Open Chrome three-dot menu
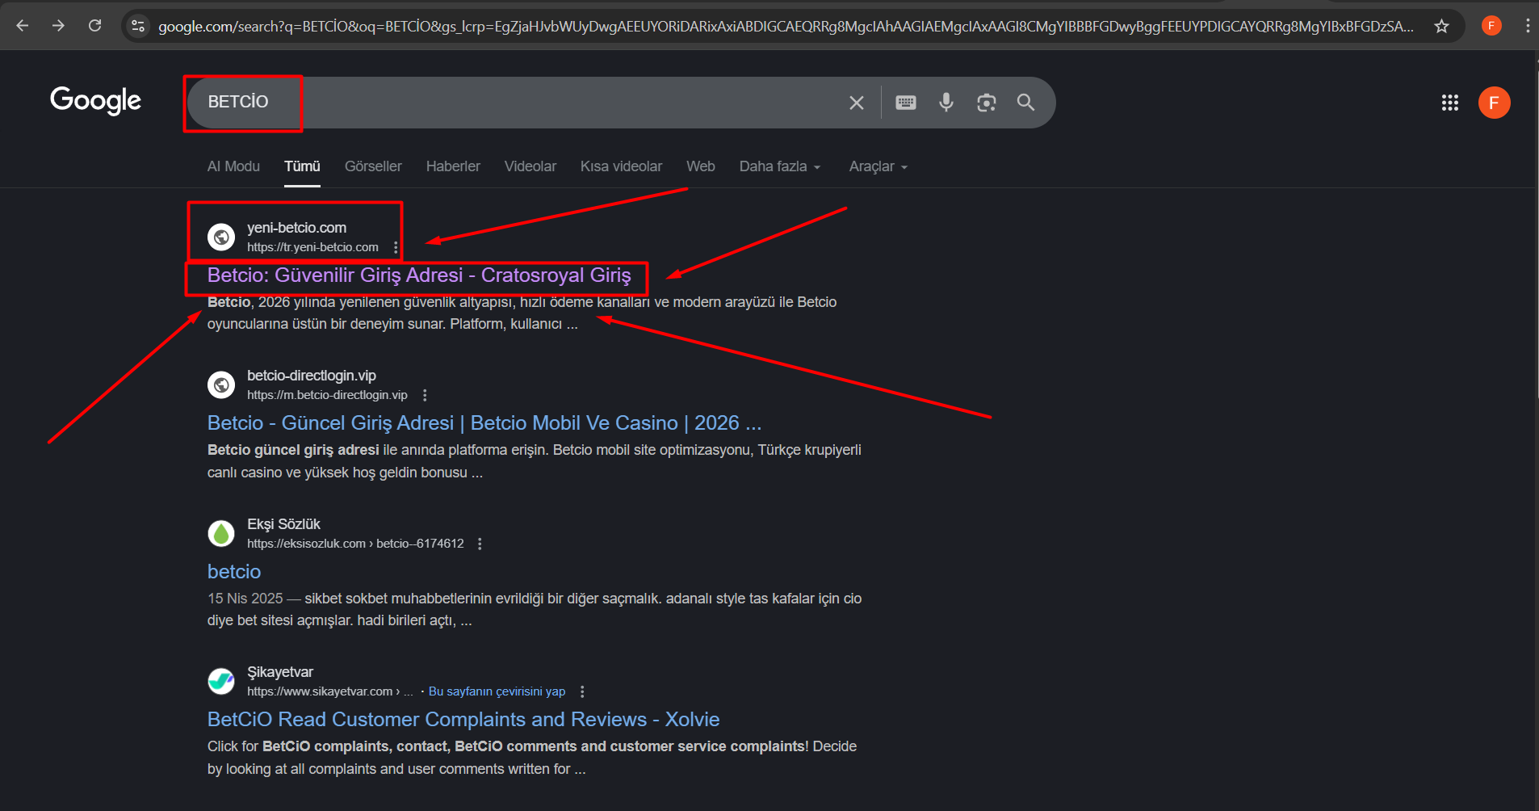 (x=1527, y=26)
